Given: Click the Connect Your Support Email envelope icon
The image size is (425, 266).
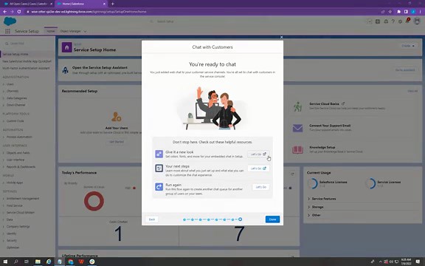Looking at the screenshot, I should [297, 128].
